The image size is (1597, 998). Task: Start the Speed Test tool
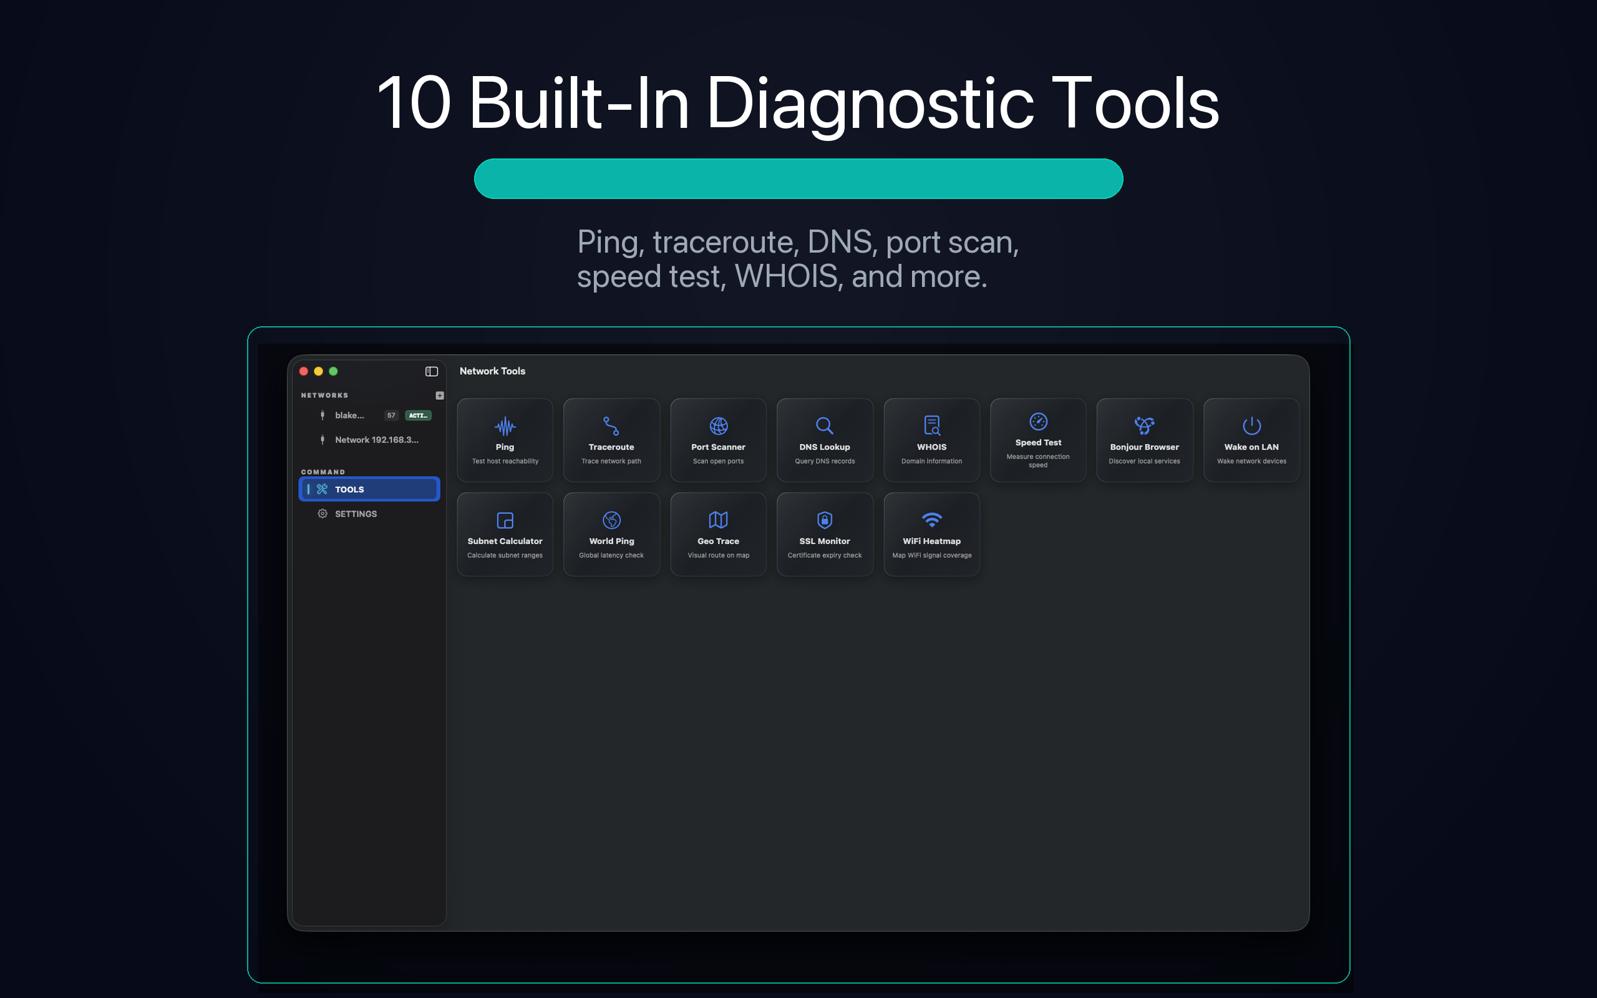coord(1038,440)
